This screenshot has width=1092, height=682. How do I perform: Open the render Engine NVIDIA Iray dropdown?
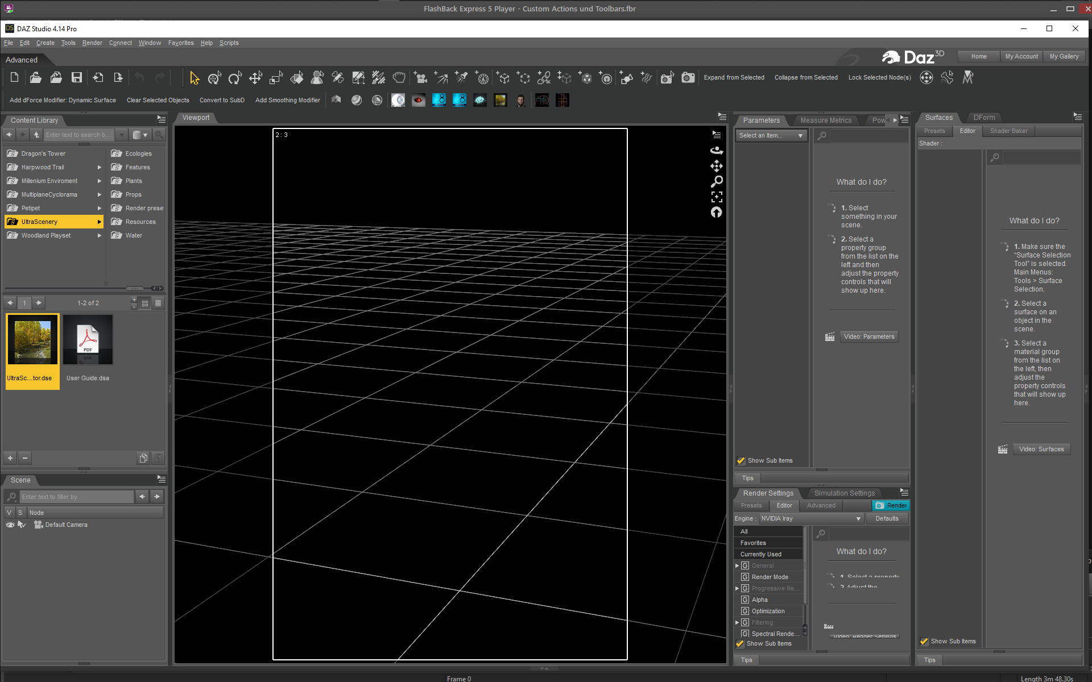coord(810,518)
